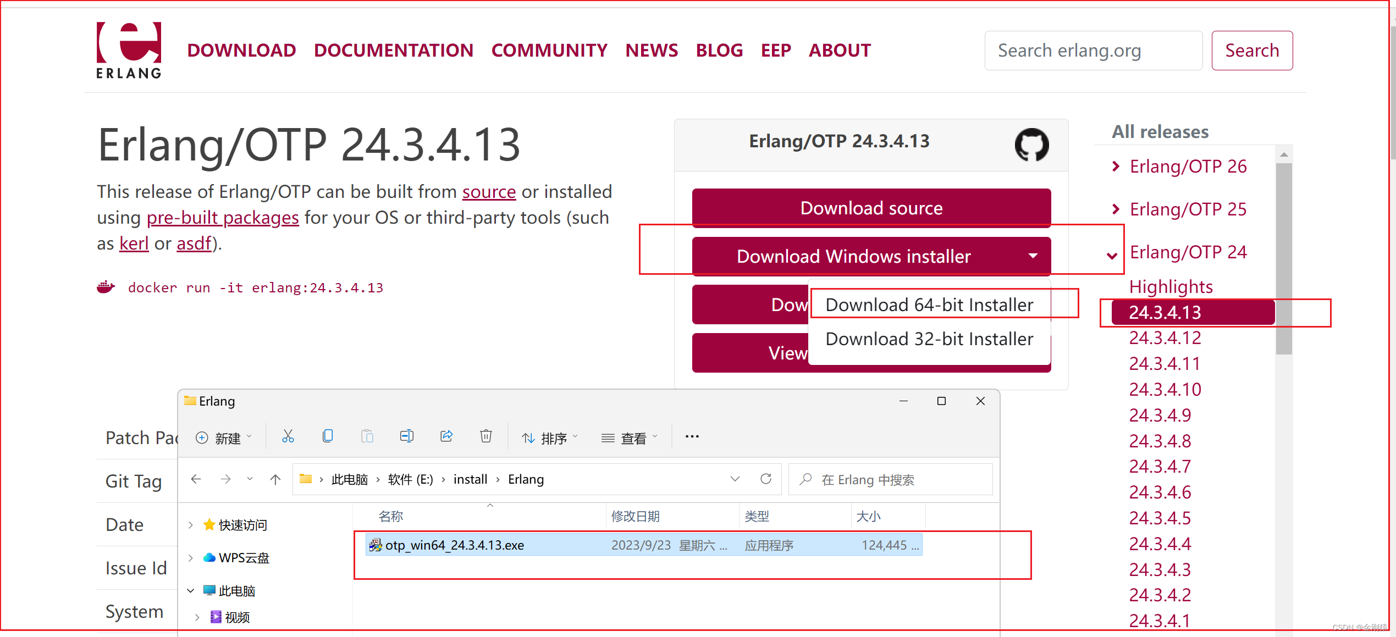Click 软件 (E:) in the breadcrumb path
The width and height of the screenshot is (1396, 637).
[x=410, y=479]
